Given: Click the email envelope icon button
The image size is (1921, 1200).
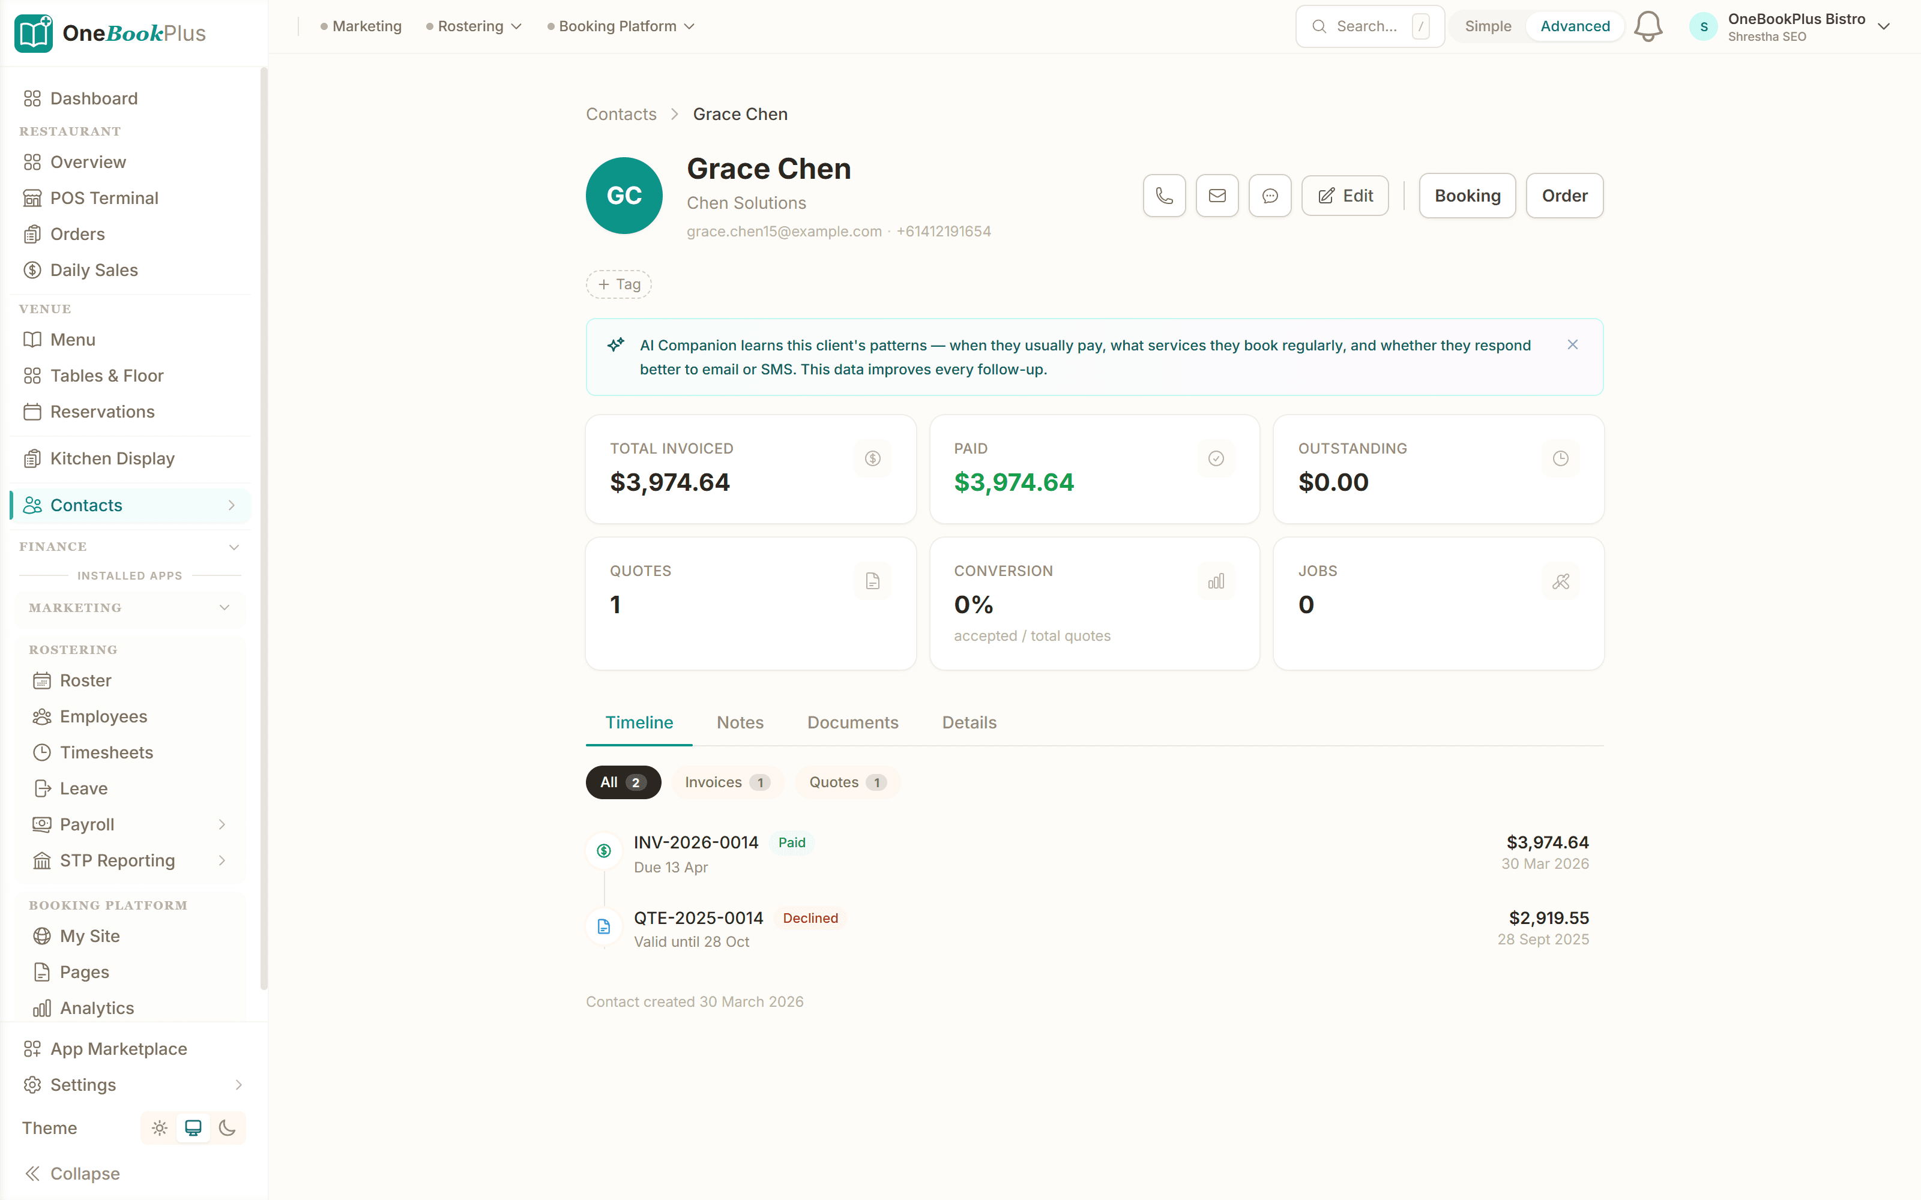Looking at the screenshot, I should [x=1217, y=196].
